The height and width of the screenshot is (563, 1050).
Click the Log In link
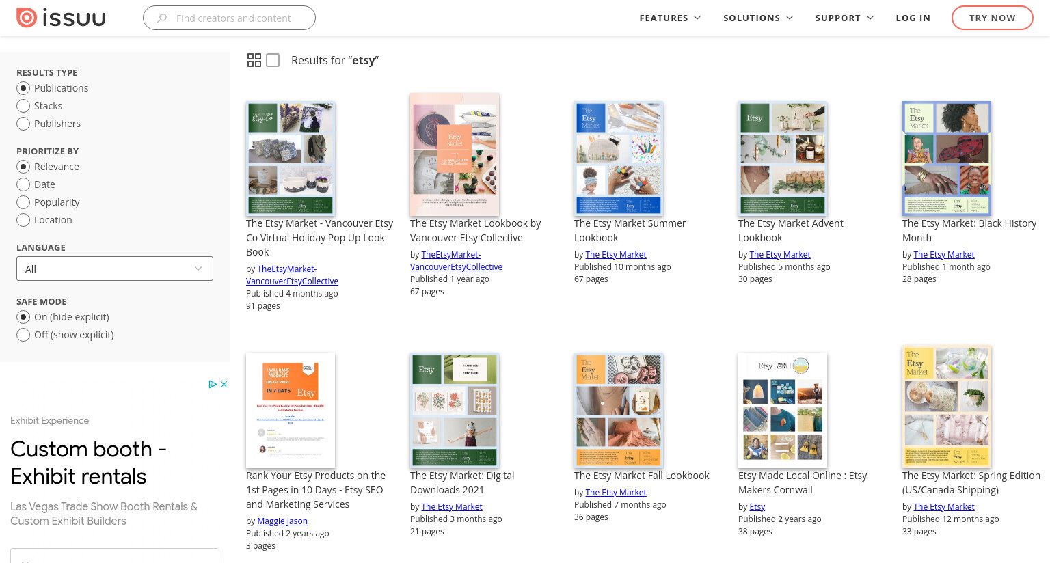[x=913, y=18]
